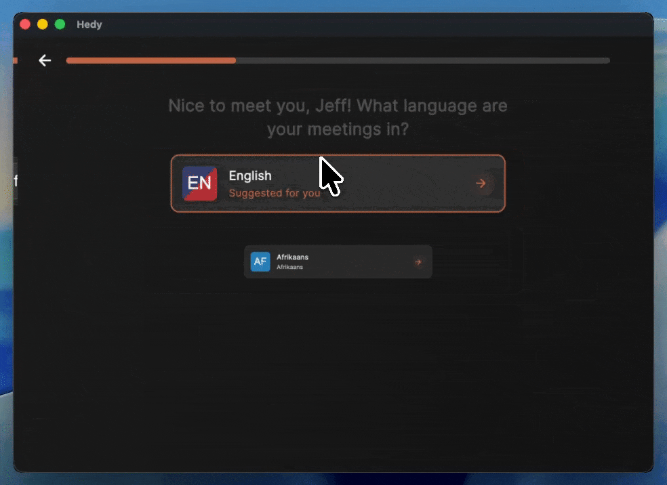Click the empty title bar right of Hedy
Image resolution: width=667 pixels, height=485 pixels.
pyautogui.click(x=373, y=24)
